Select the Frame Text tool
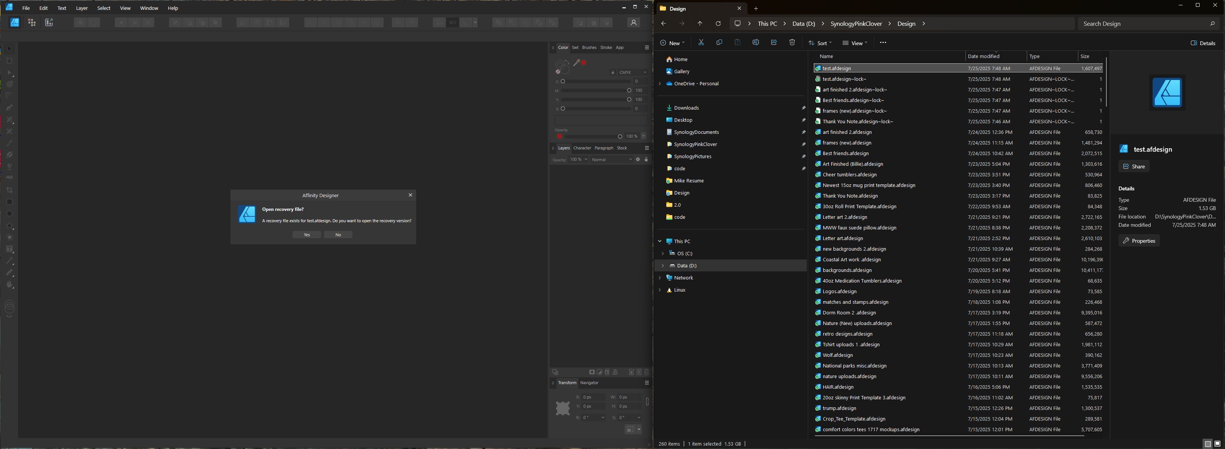 [9, 249]
